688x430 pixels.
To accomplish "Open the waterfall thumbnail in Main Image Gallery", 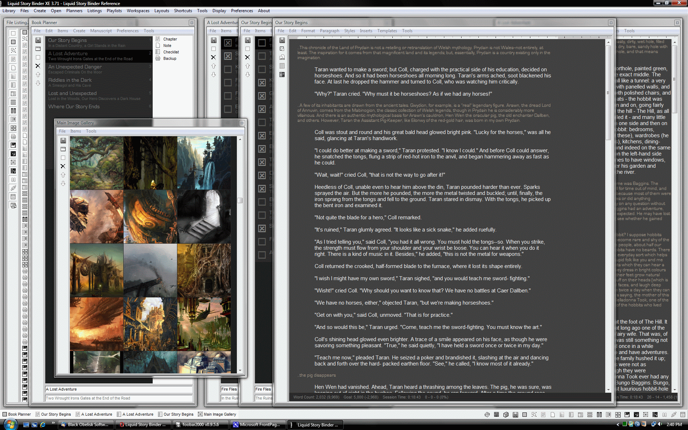I will (204, 163).
